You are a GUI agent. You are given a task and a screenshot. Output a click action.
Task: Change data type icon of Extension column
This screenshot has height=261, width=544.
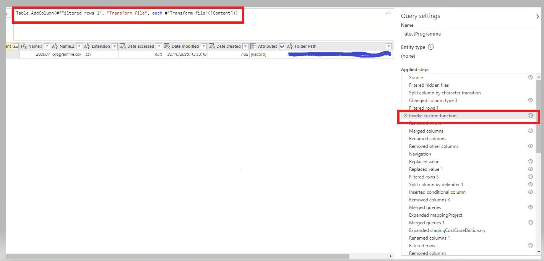tap(87, 46)
